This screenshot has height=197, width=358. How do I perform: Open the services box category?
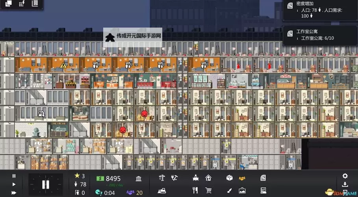pos(230,178)
